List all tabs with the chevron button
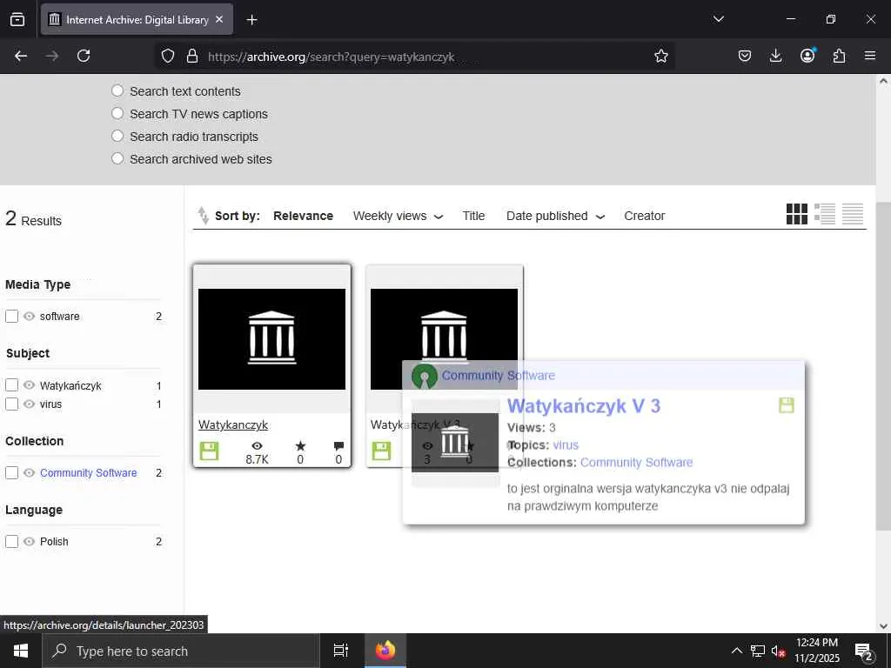891x668 pixels. 718,19
